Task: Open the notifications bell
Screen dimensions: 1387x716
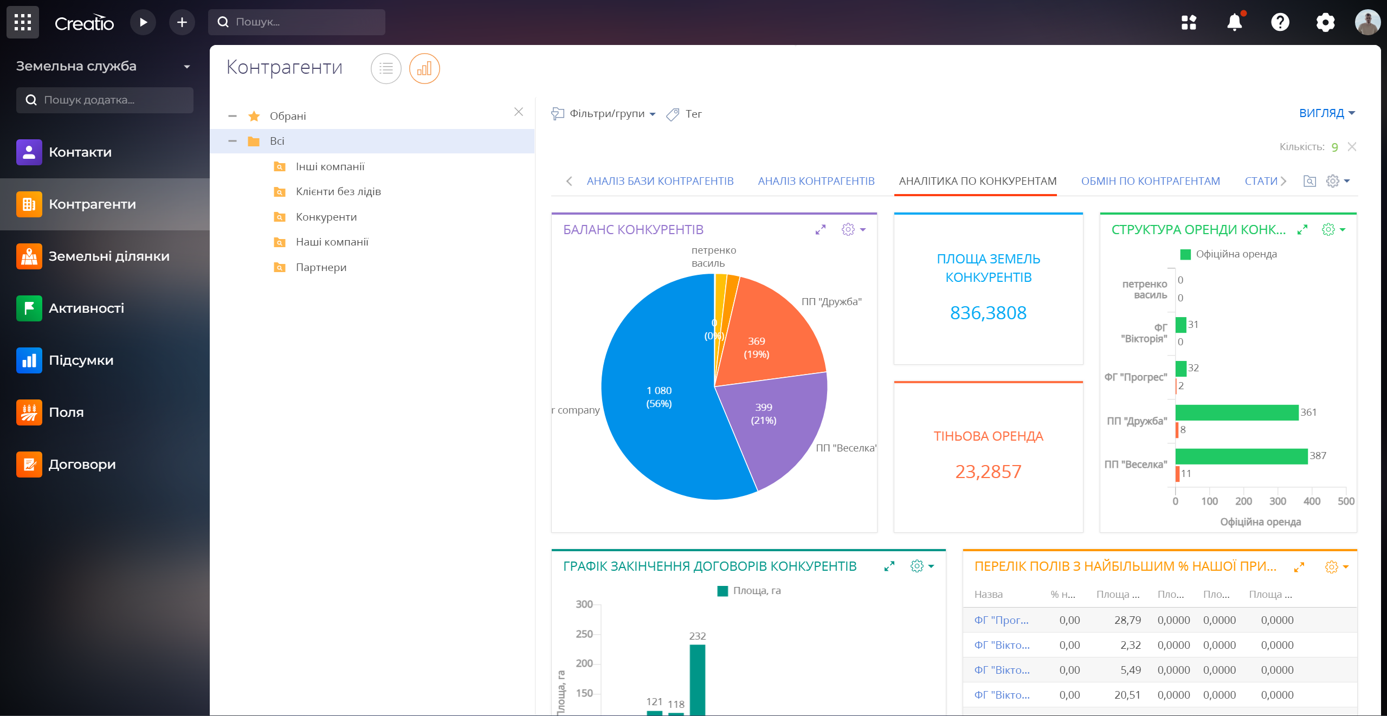Action: click(1235, 22)
